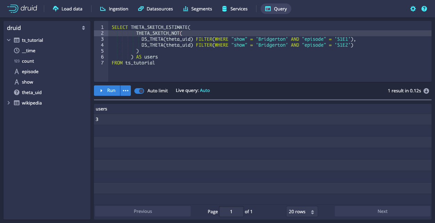
Task: Open the 20 rows per page selector
Action: pos(302,211)
